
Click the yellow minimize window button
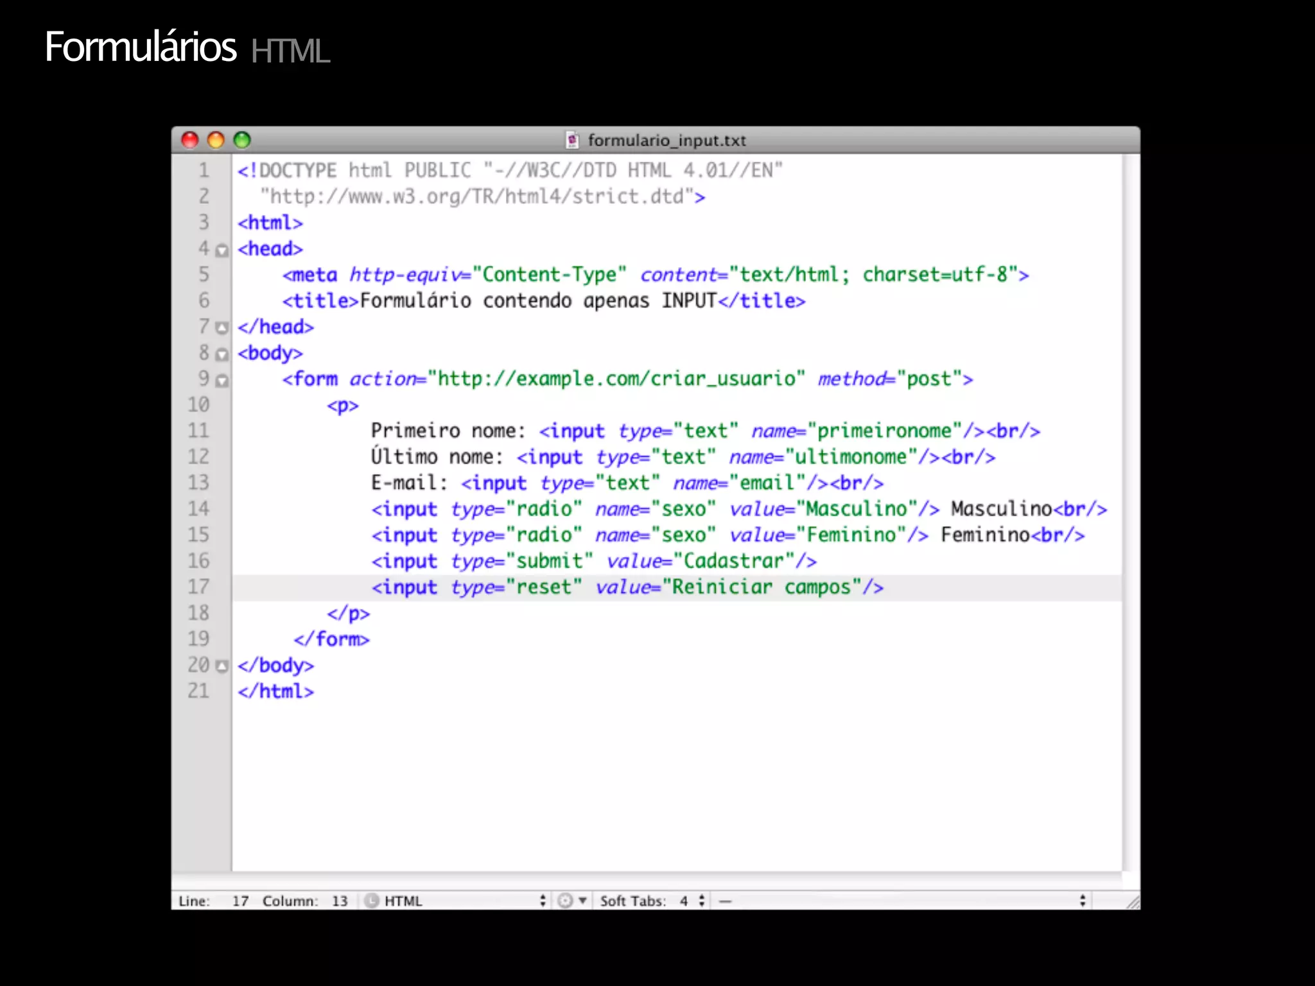pos(216,139)
